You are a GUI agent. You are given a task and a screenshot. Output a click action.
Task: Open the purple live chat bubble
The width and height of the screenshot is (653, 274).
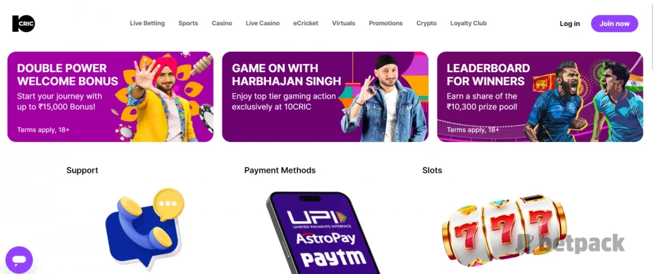tap(19, 260)
